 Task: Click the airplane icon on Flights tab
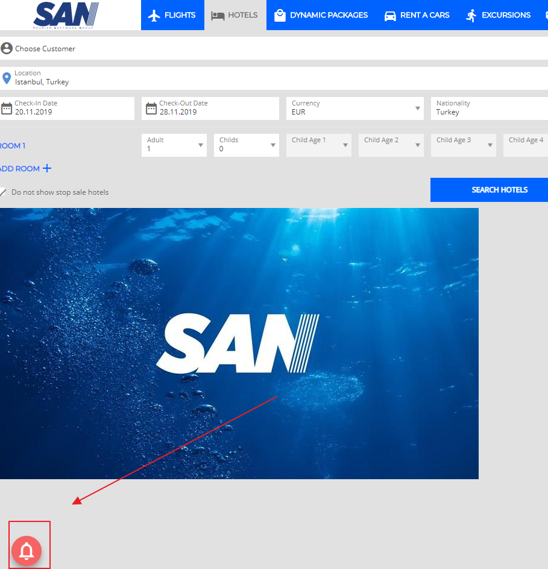[x=154, y=16]
